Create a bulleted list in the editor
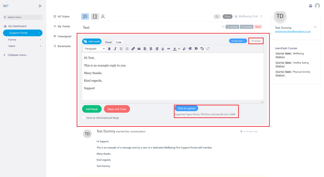The height and width of the screenshot is (177, 324). click(x=121, y=49)
